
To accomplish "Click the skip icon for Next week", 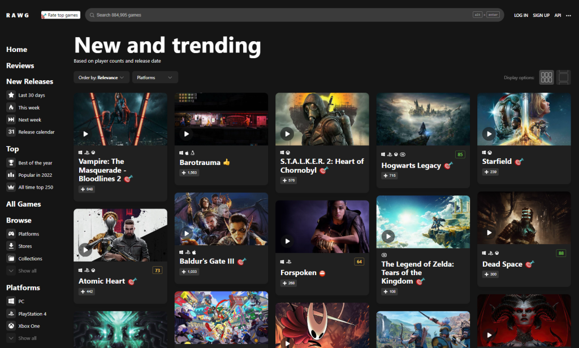I will [x=11, y=120].
